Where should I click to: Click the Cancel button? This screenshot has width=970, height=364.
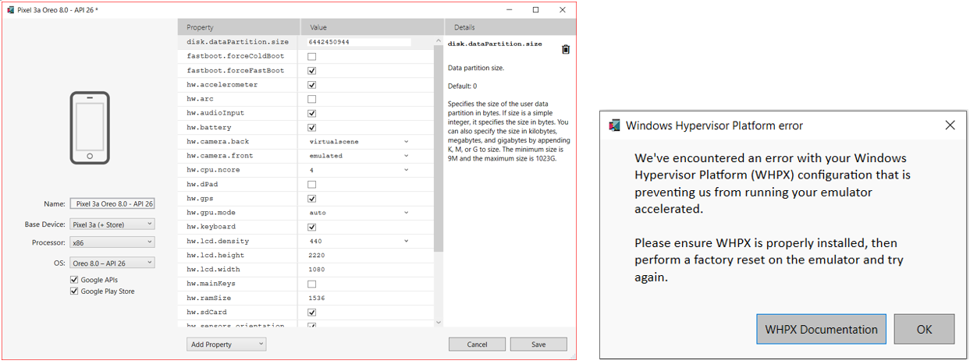[x=477, y=345]
